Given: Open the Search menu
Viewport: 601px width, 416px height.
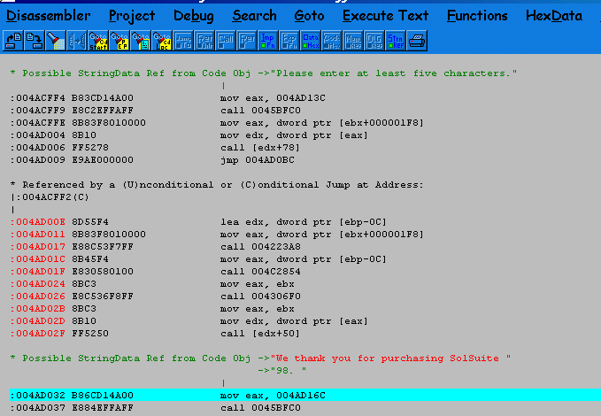Looking at the screenshot, I should 254,16.
